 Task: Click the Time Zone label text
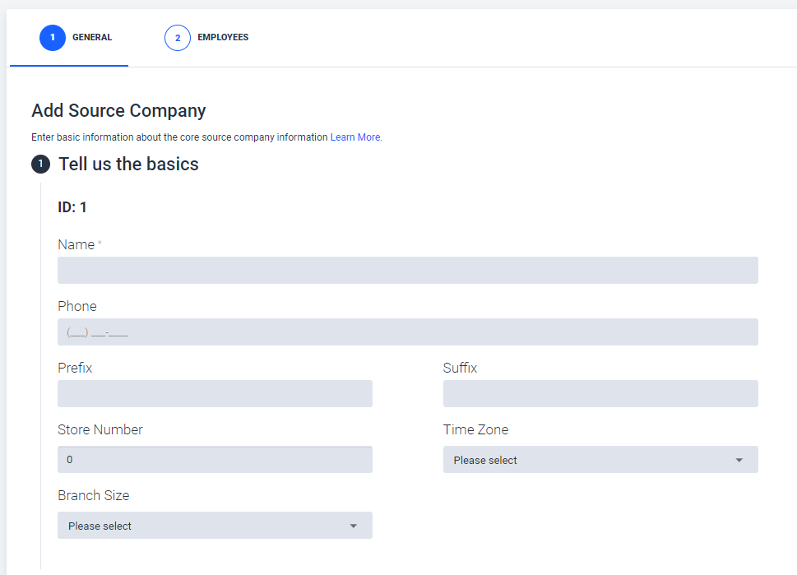(475, 429)
